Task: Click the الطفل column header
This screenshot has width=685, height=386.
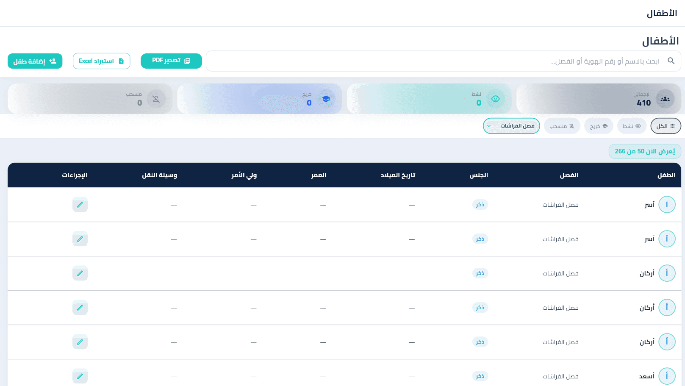Action: point(666,175)
